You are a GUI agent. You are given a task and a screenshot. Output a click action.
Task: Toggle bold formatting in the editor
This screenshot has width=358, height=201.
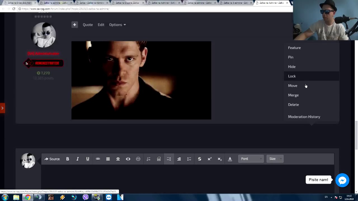coord(67,159)
